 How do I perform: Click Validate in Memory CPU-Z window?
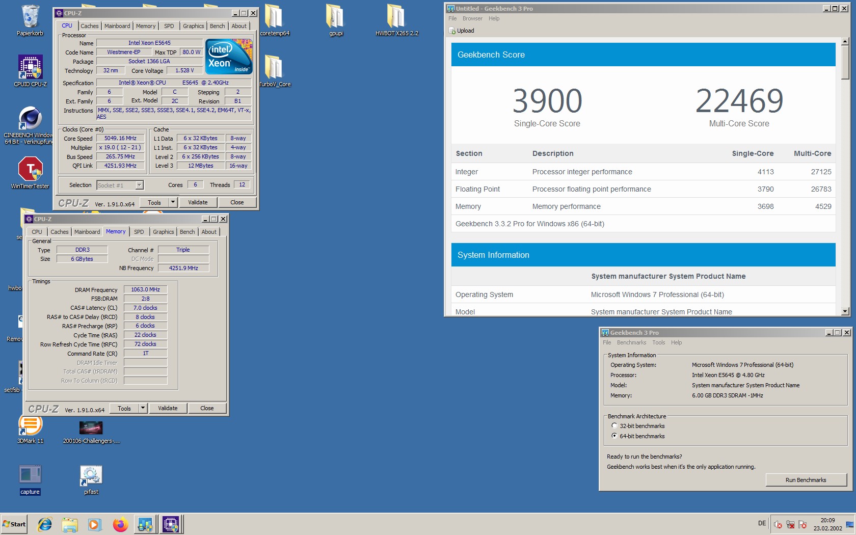(168, 408)
